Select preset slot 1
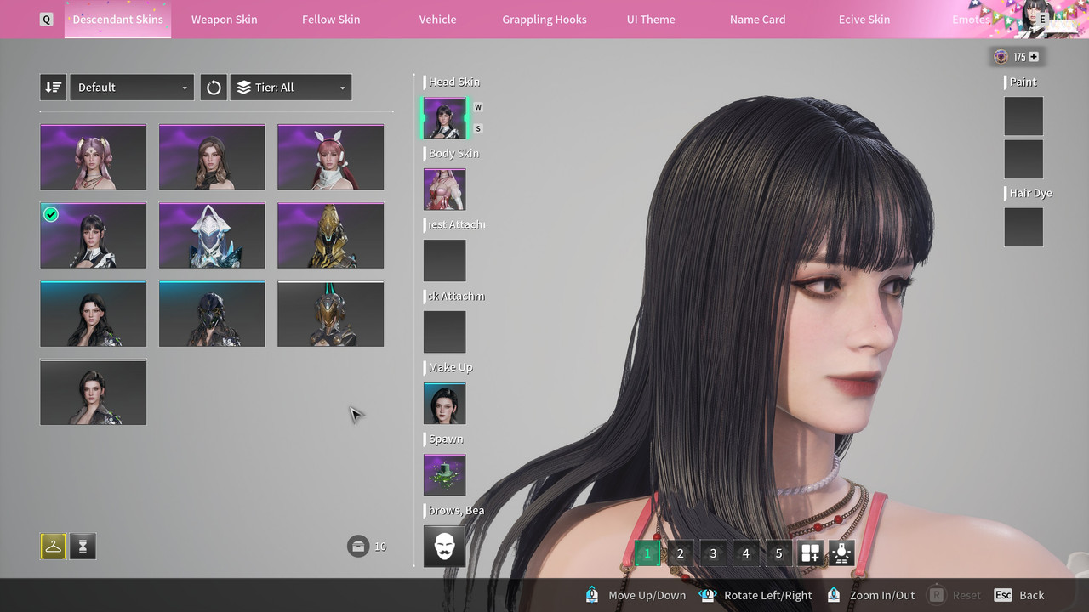This screenshot has height=612, width=1089. [647, 553]
